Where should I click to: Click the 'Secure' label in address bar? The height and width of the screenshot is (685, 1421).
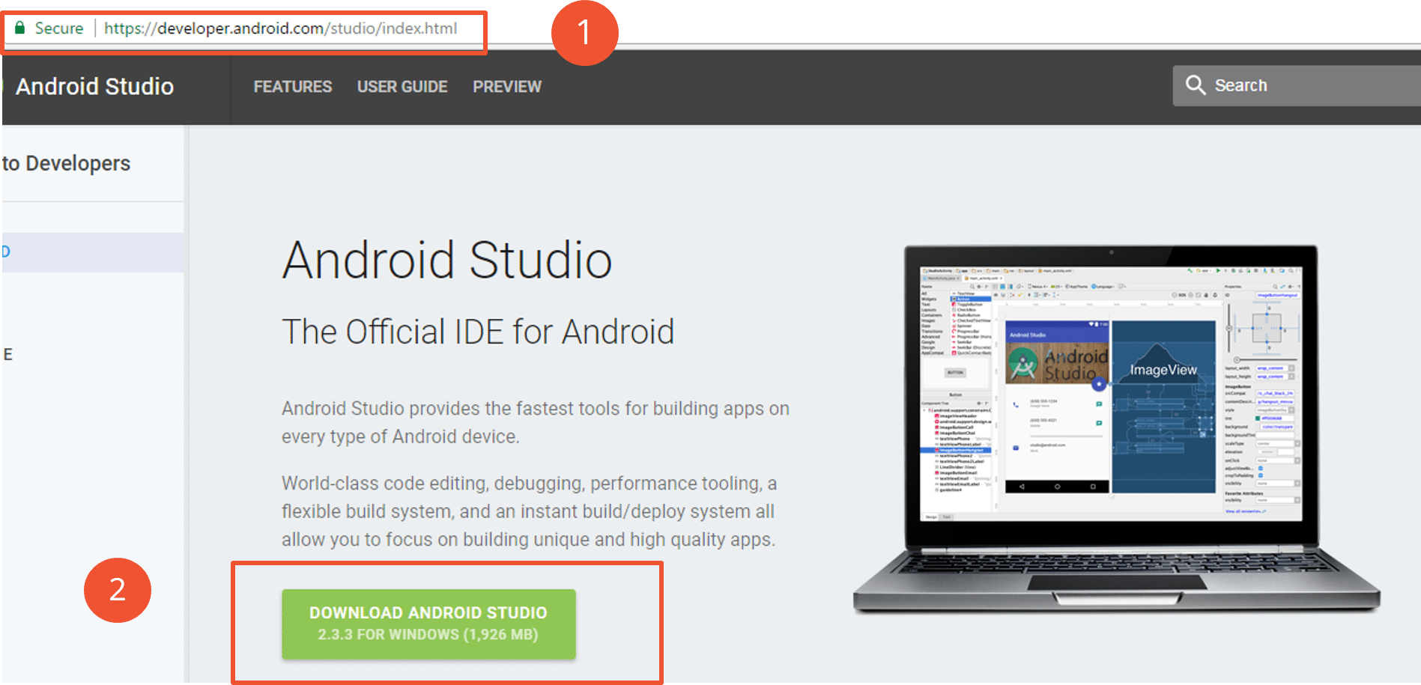[59, 28]
